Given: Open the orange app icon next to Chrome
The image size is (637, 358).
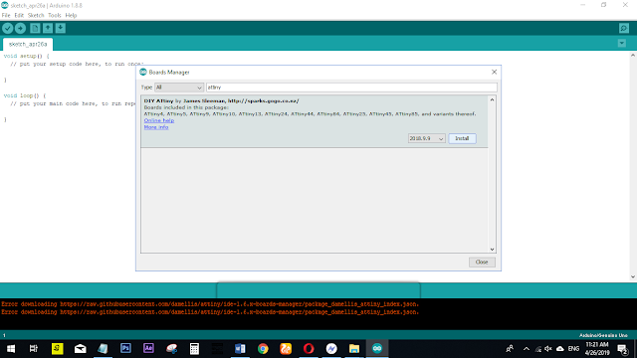Looking at the screenshot, I should click(x=286, y=349).
